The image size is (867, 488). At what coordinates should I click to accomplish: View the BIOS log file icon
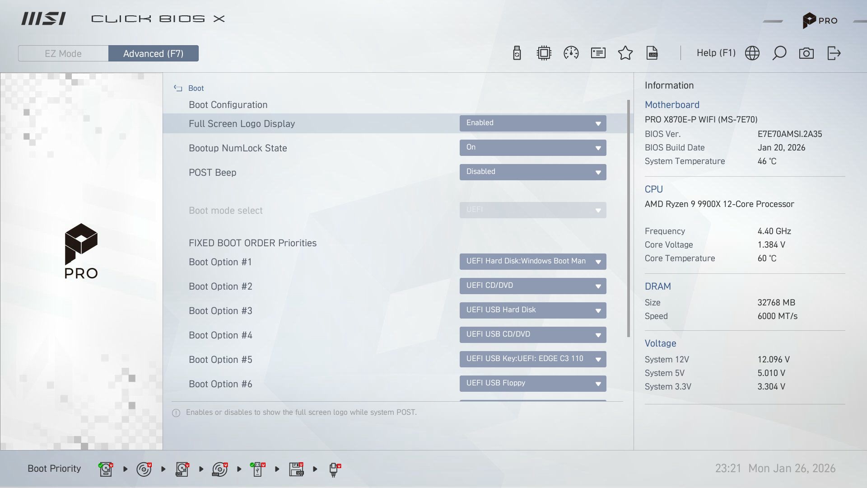coord(653,53)
